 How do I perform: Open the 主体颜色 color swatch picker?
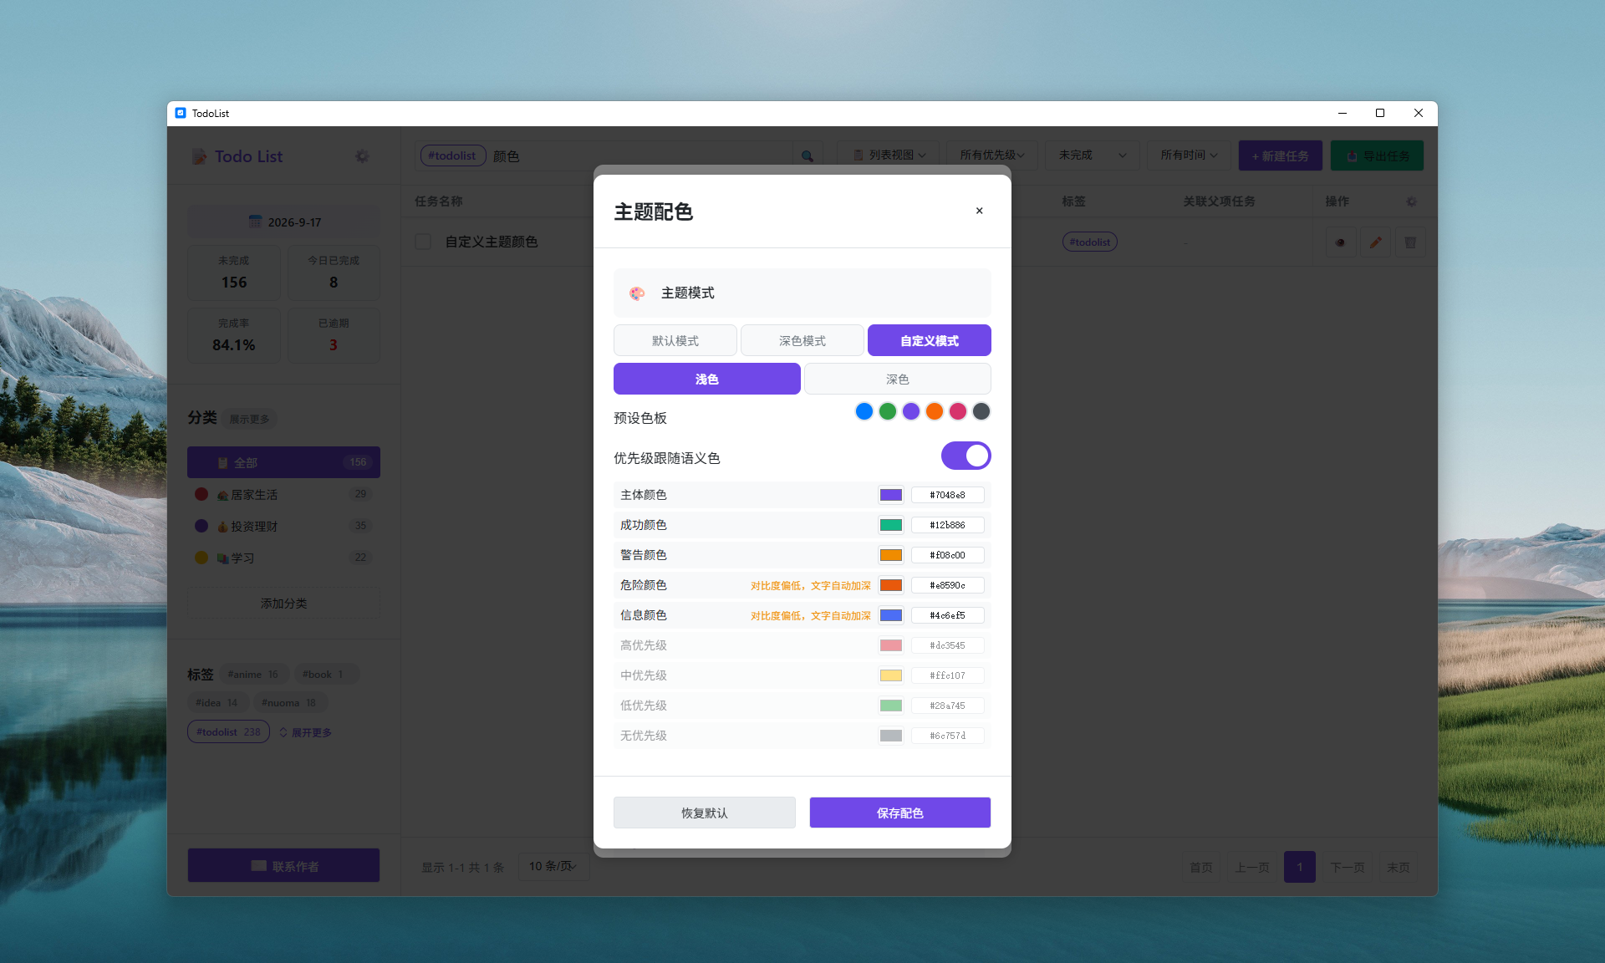click(891, 495)
